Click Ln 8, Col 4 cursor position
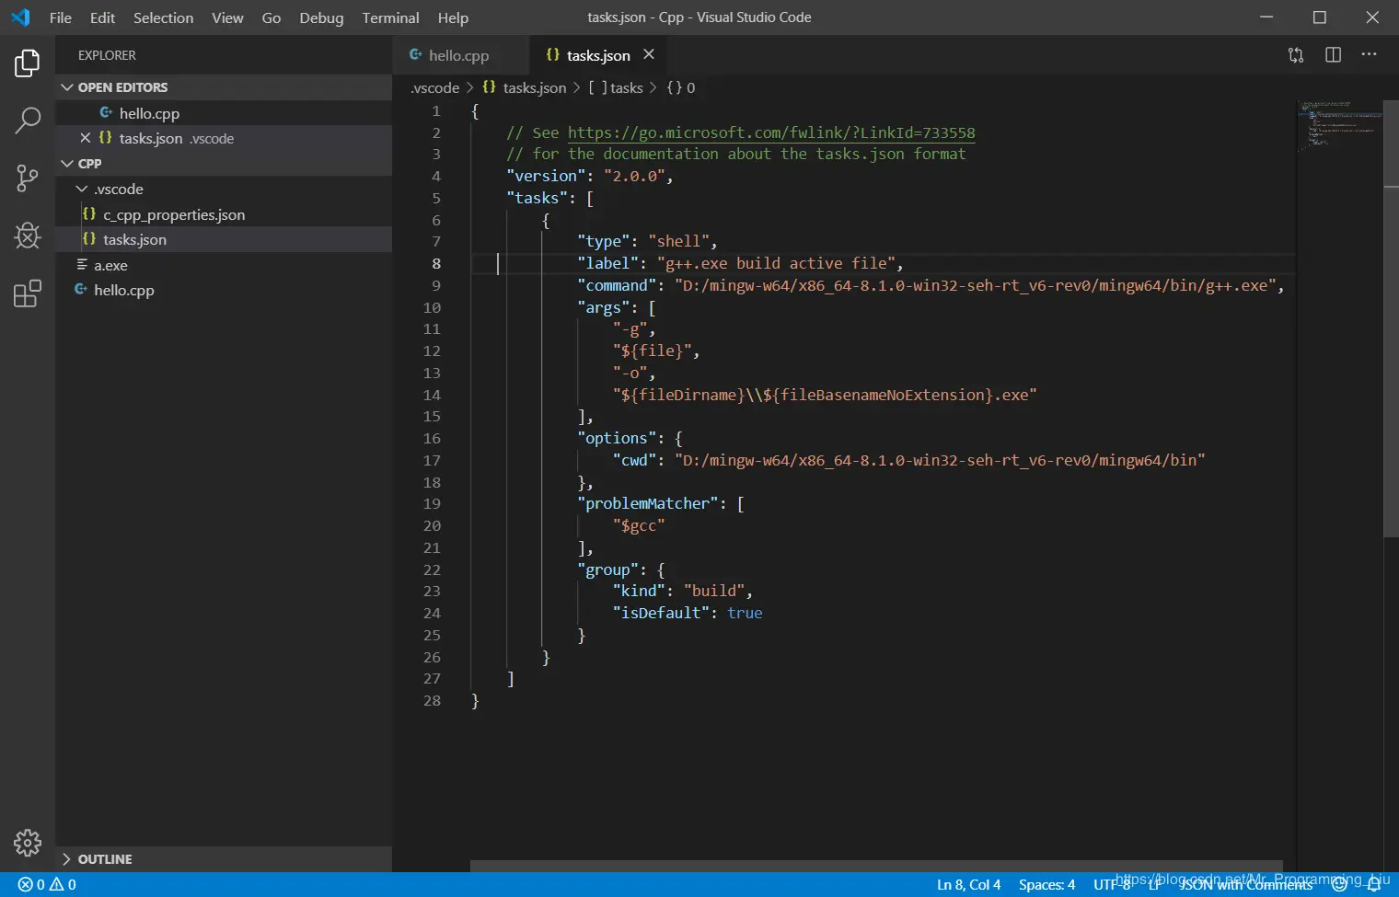Image resolution: width=1399 pixels, height=897 pixels. pos(968,885)
